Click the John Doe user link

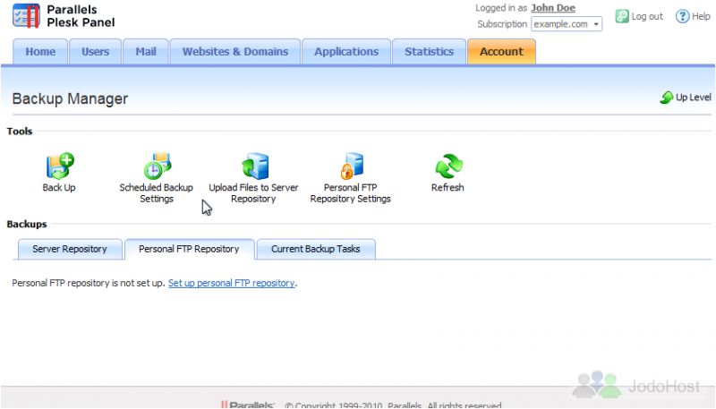pyautogui.click(x=553, y=8)
